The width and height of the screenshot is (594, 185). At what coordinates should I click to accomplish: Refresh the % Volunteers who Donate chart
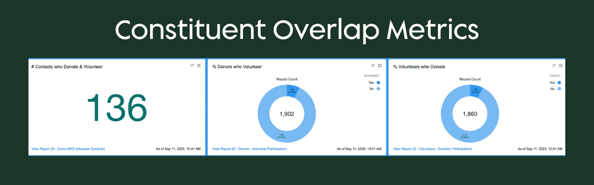click(554, 66)
